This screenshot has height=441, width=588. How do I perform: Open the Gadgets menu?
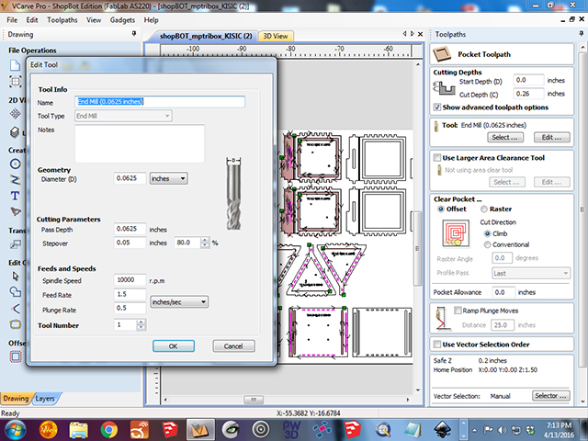[122, 20]
